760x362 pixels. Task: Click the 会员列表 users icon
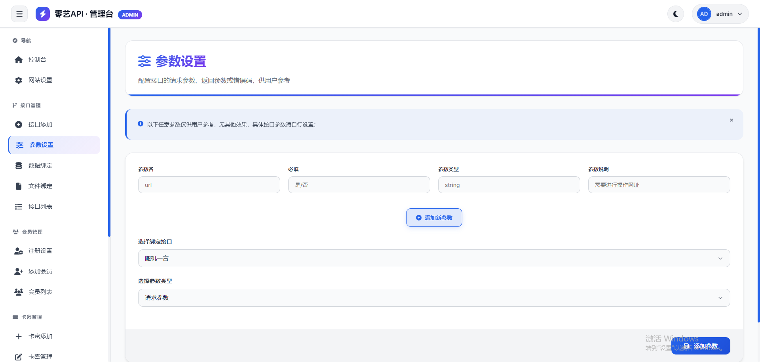click(19, 292)
